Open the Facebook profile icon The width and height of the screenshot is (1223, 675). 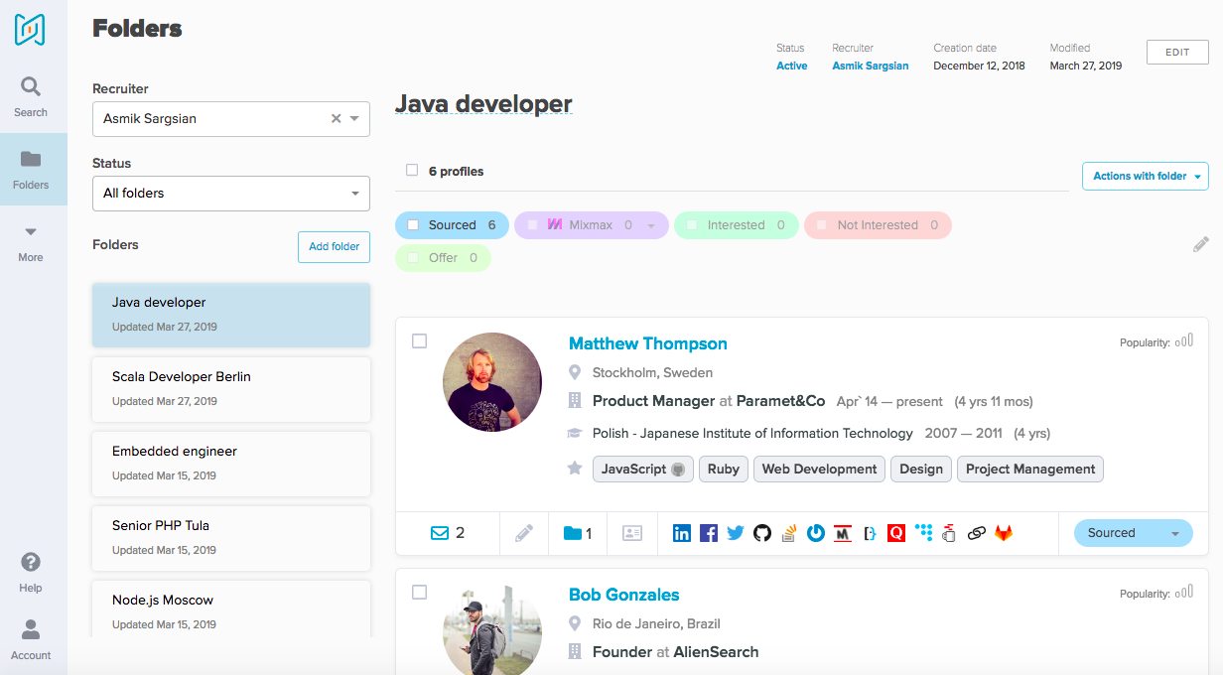click(709, 533)
